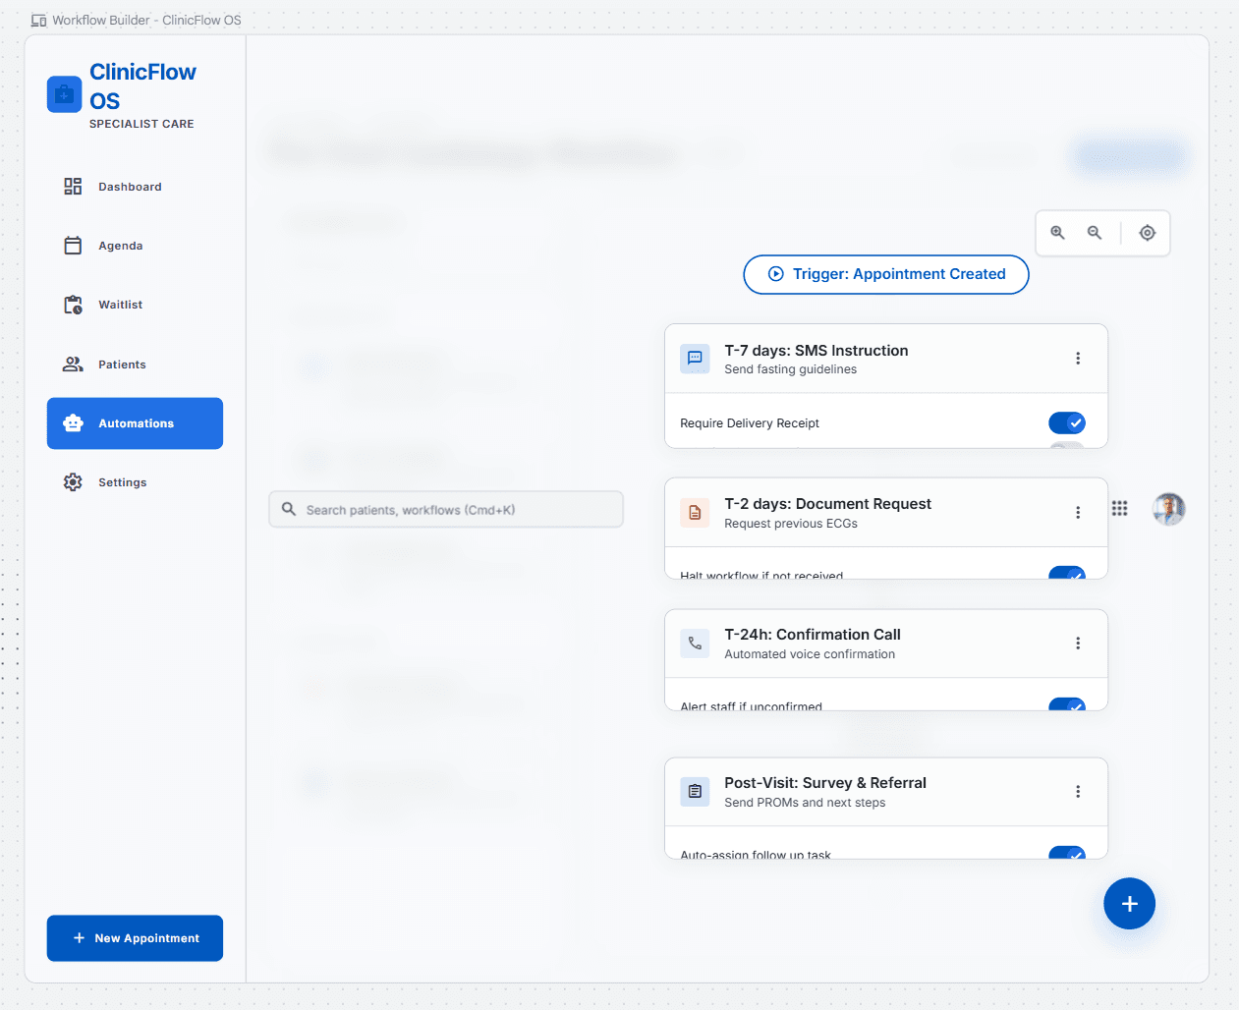Toggle Require Delivery Receipt switch
The width and height of the screenshot is (1239, 1010).
(x=1067, y=422)
